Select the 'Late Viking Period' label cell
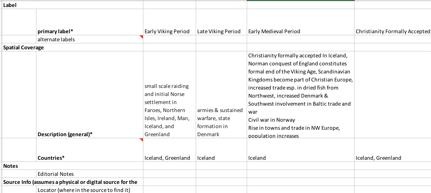 coord(221,22)
